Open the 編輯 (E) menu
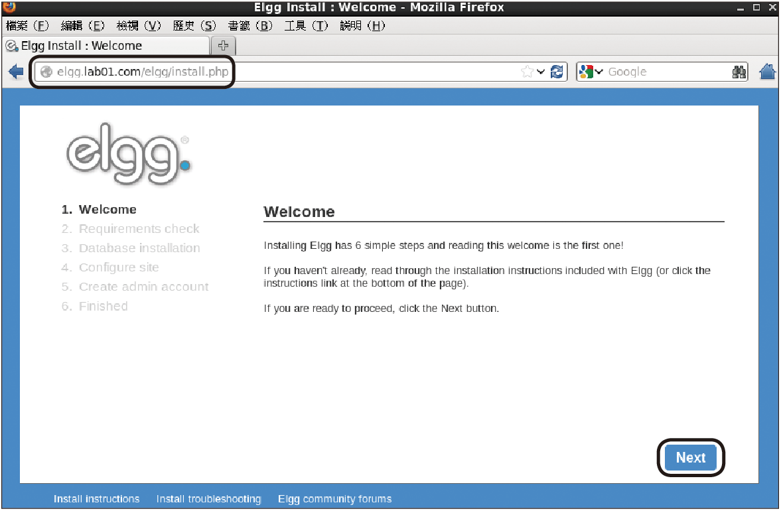781x511 pixels. click(83, 26)
